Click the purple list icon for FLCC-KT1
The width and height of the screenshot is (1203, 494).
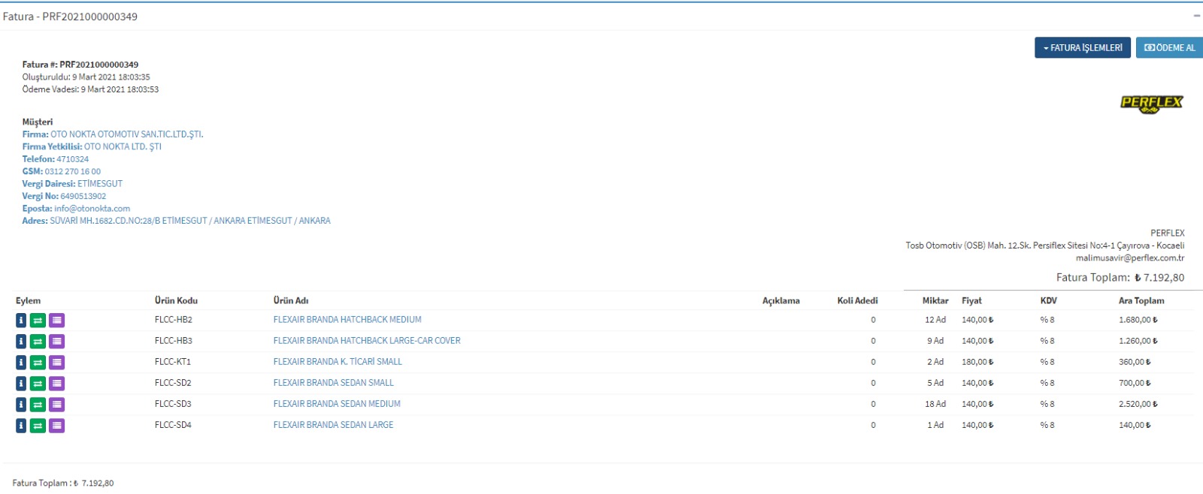[56, 363]
